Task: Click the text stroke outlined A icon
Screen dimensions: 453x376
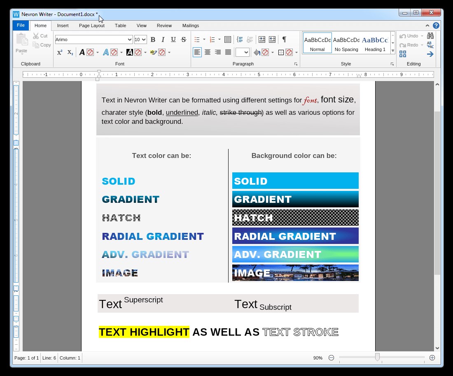Action: coord(106,52)
